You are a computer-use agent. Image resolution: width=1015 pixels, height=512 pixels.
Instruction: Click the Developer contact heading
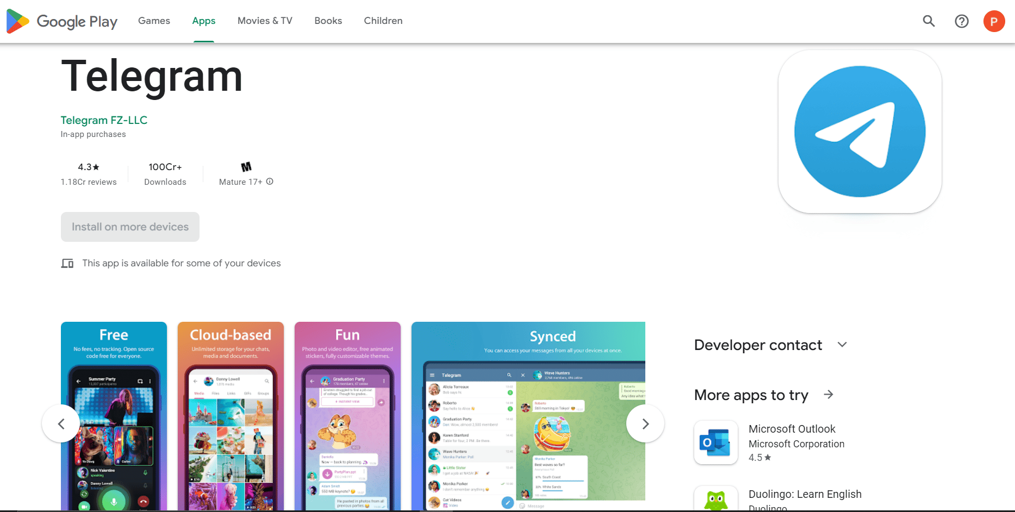coord(758,345)
